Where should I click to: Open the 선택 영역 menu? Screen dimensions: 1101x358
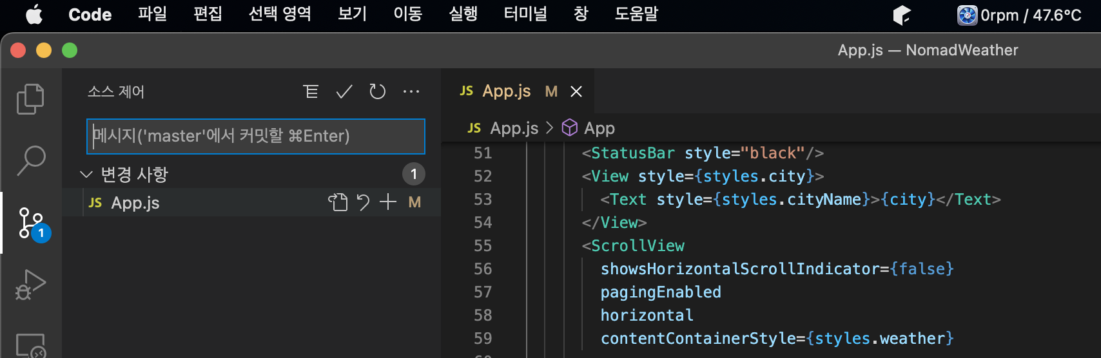(280, 14)
